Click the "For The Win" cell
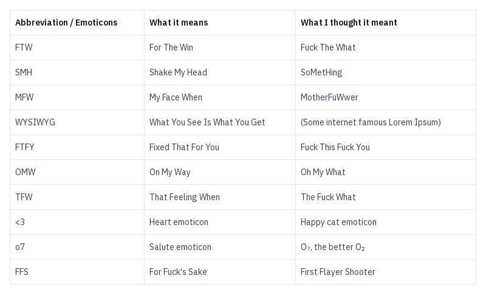 171,47
